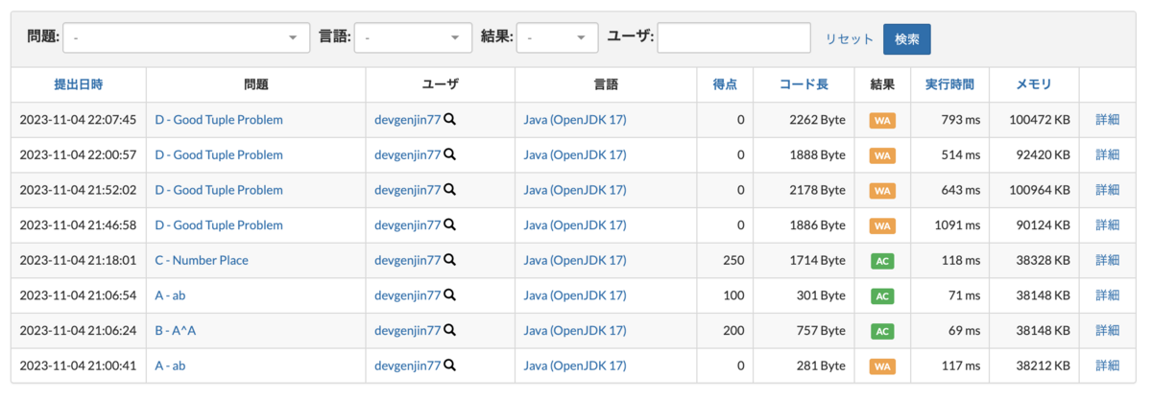The height and width of the screenshot is (401, 1152).
Task: Click AC badge in C - Number Place row
Action: coord(882,261)
